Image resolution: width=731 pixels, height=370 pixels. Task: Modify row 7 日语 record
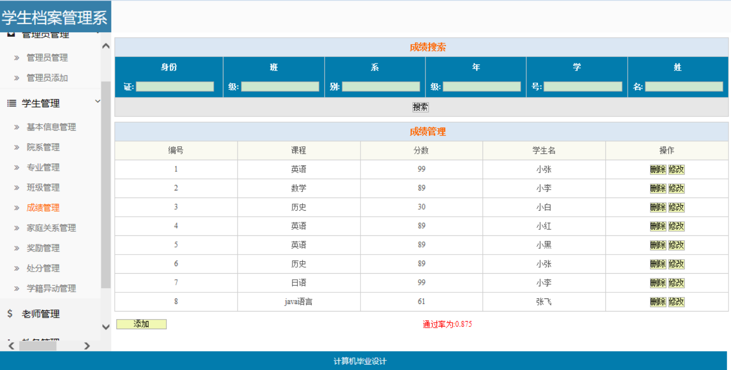pyautogui.click(x=677, y=283)
